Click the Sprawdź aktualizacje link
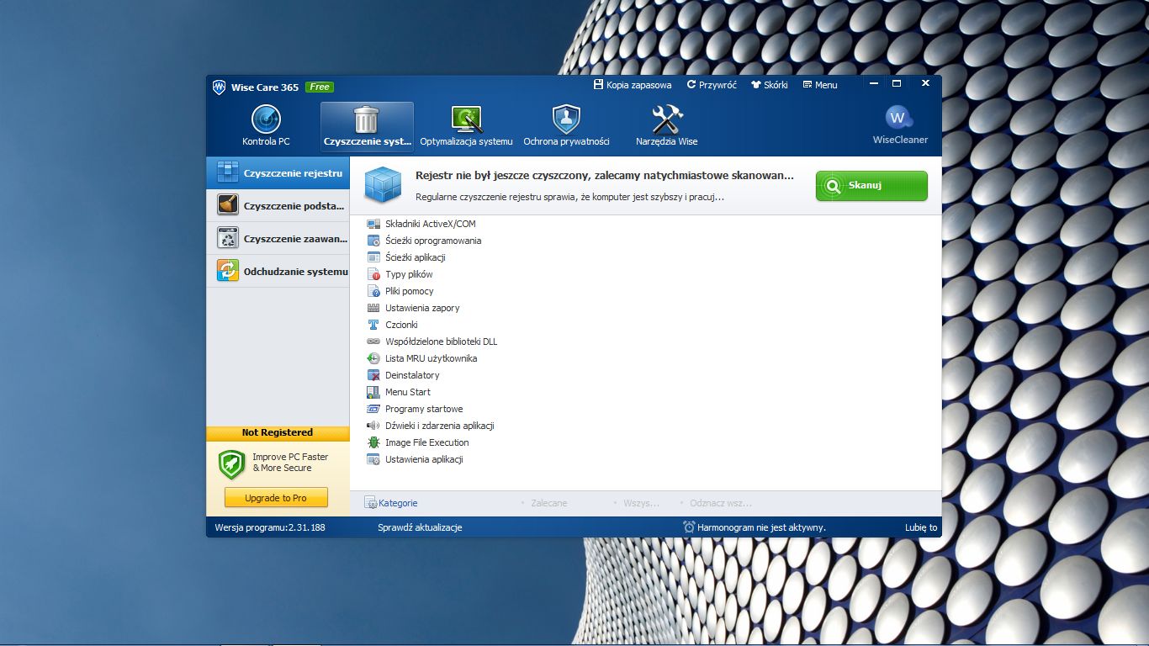 coord(420,527)
